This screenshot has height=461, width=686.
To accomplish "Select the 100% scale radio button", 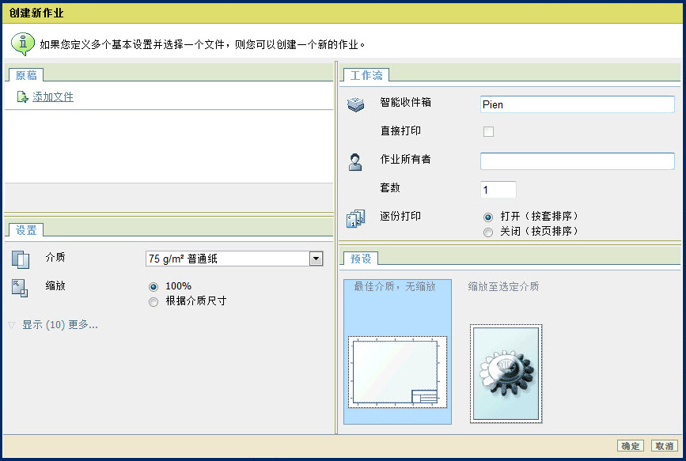I will point(153,287).
